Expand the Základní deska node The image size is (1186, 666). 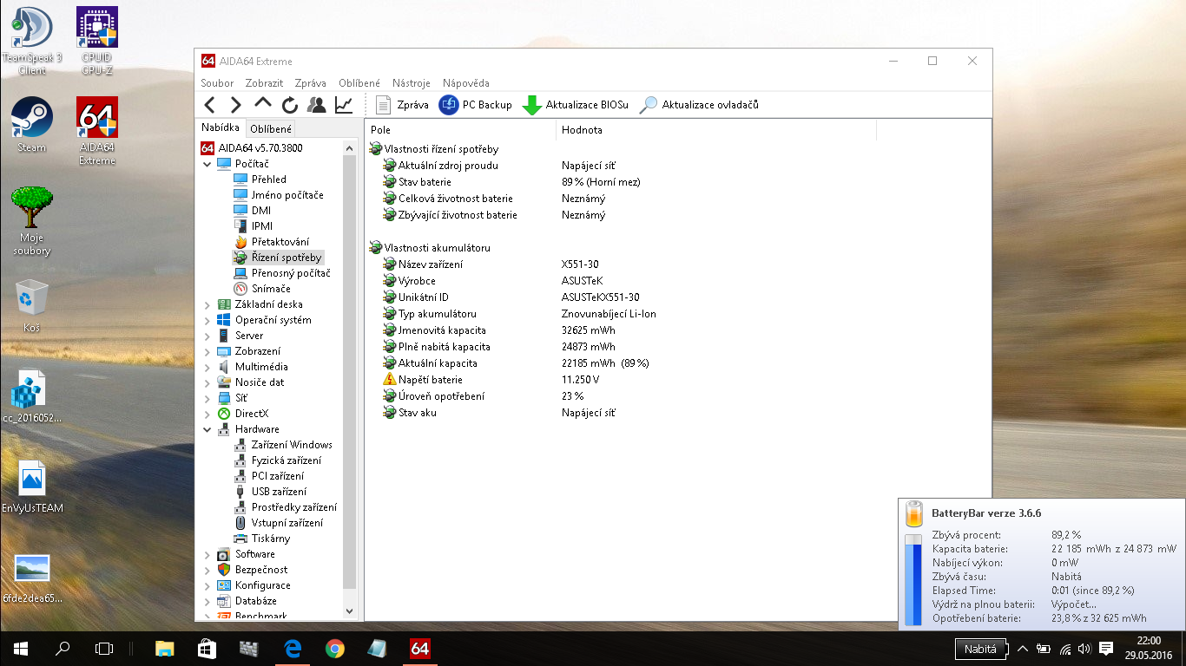pos(208,304)
